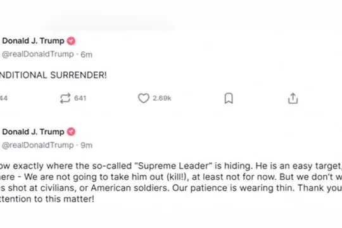Click @realDonaldTrump handle on the 6m post

(x=38, y=54)
